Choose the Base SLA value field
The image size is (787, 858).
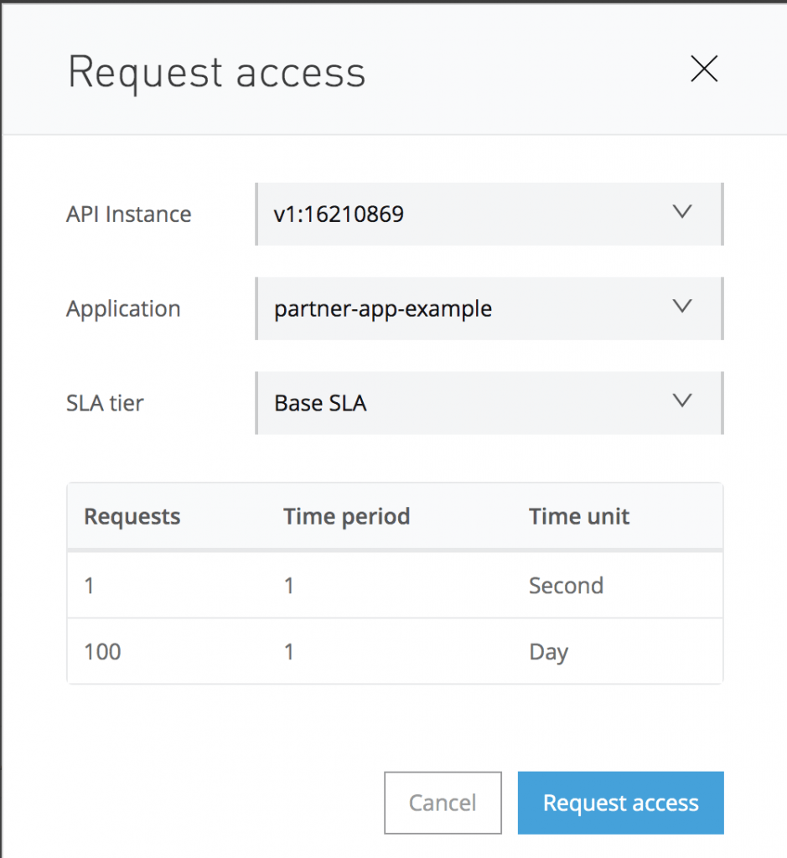click(x=489, y=403)
